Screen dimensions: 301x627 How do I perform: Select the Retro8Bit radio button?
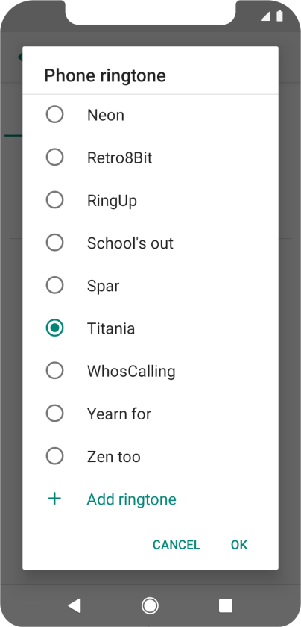tap(54, 157)
